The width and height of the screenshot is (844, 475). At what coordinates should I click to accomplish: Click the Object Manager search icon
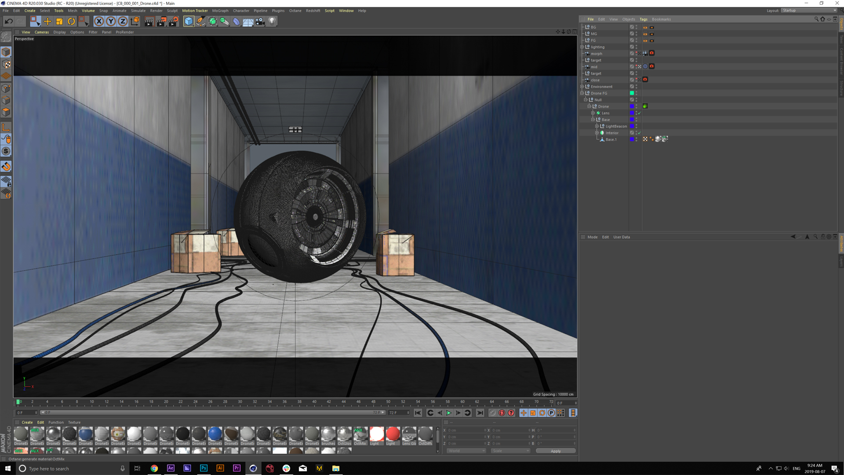click(x=816, y=19)
